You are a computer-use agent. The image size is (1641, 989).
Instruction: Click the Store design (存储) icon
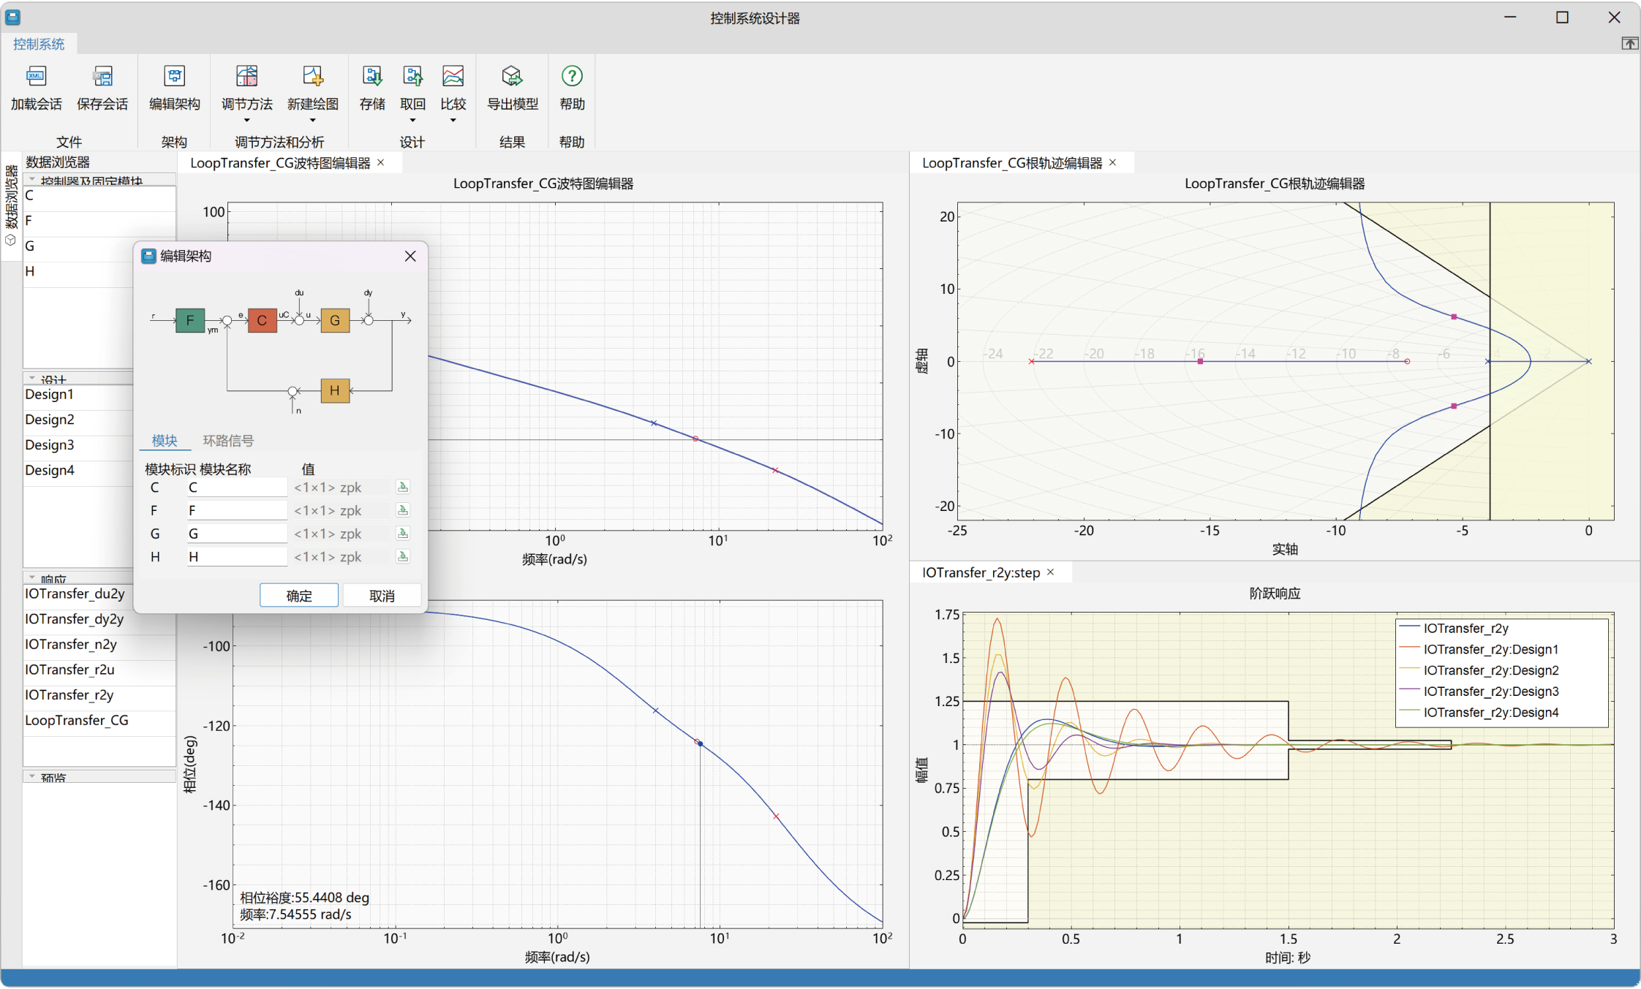(372, 77)
